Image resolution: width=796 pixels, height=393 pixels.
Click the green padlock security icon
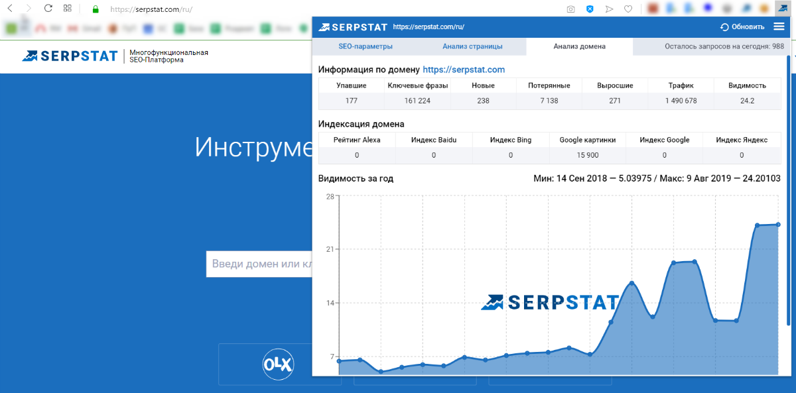click(96, 9)
